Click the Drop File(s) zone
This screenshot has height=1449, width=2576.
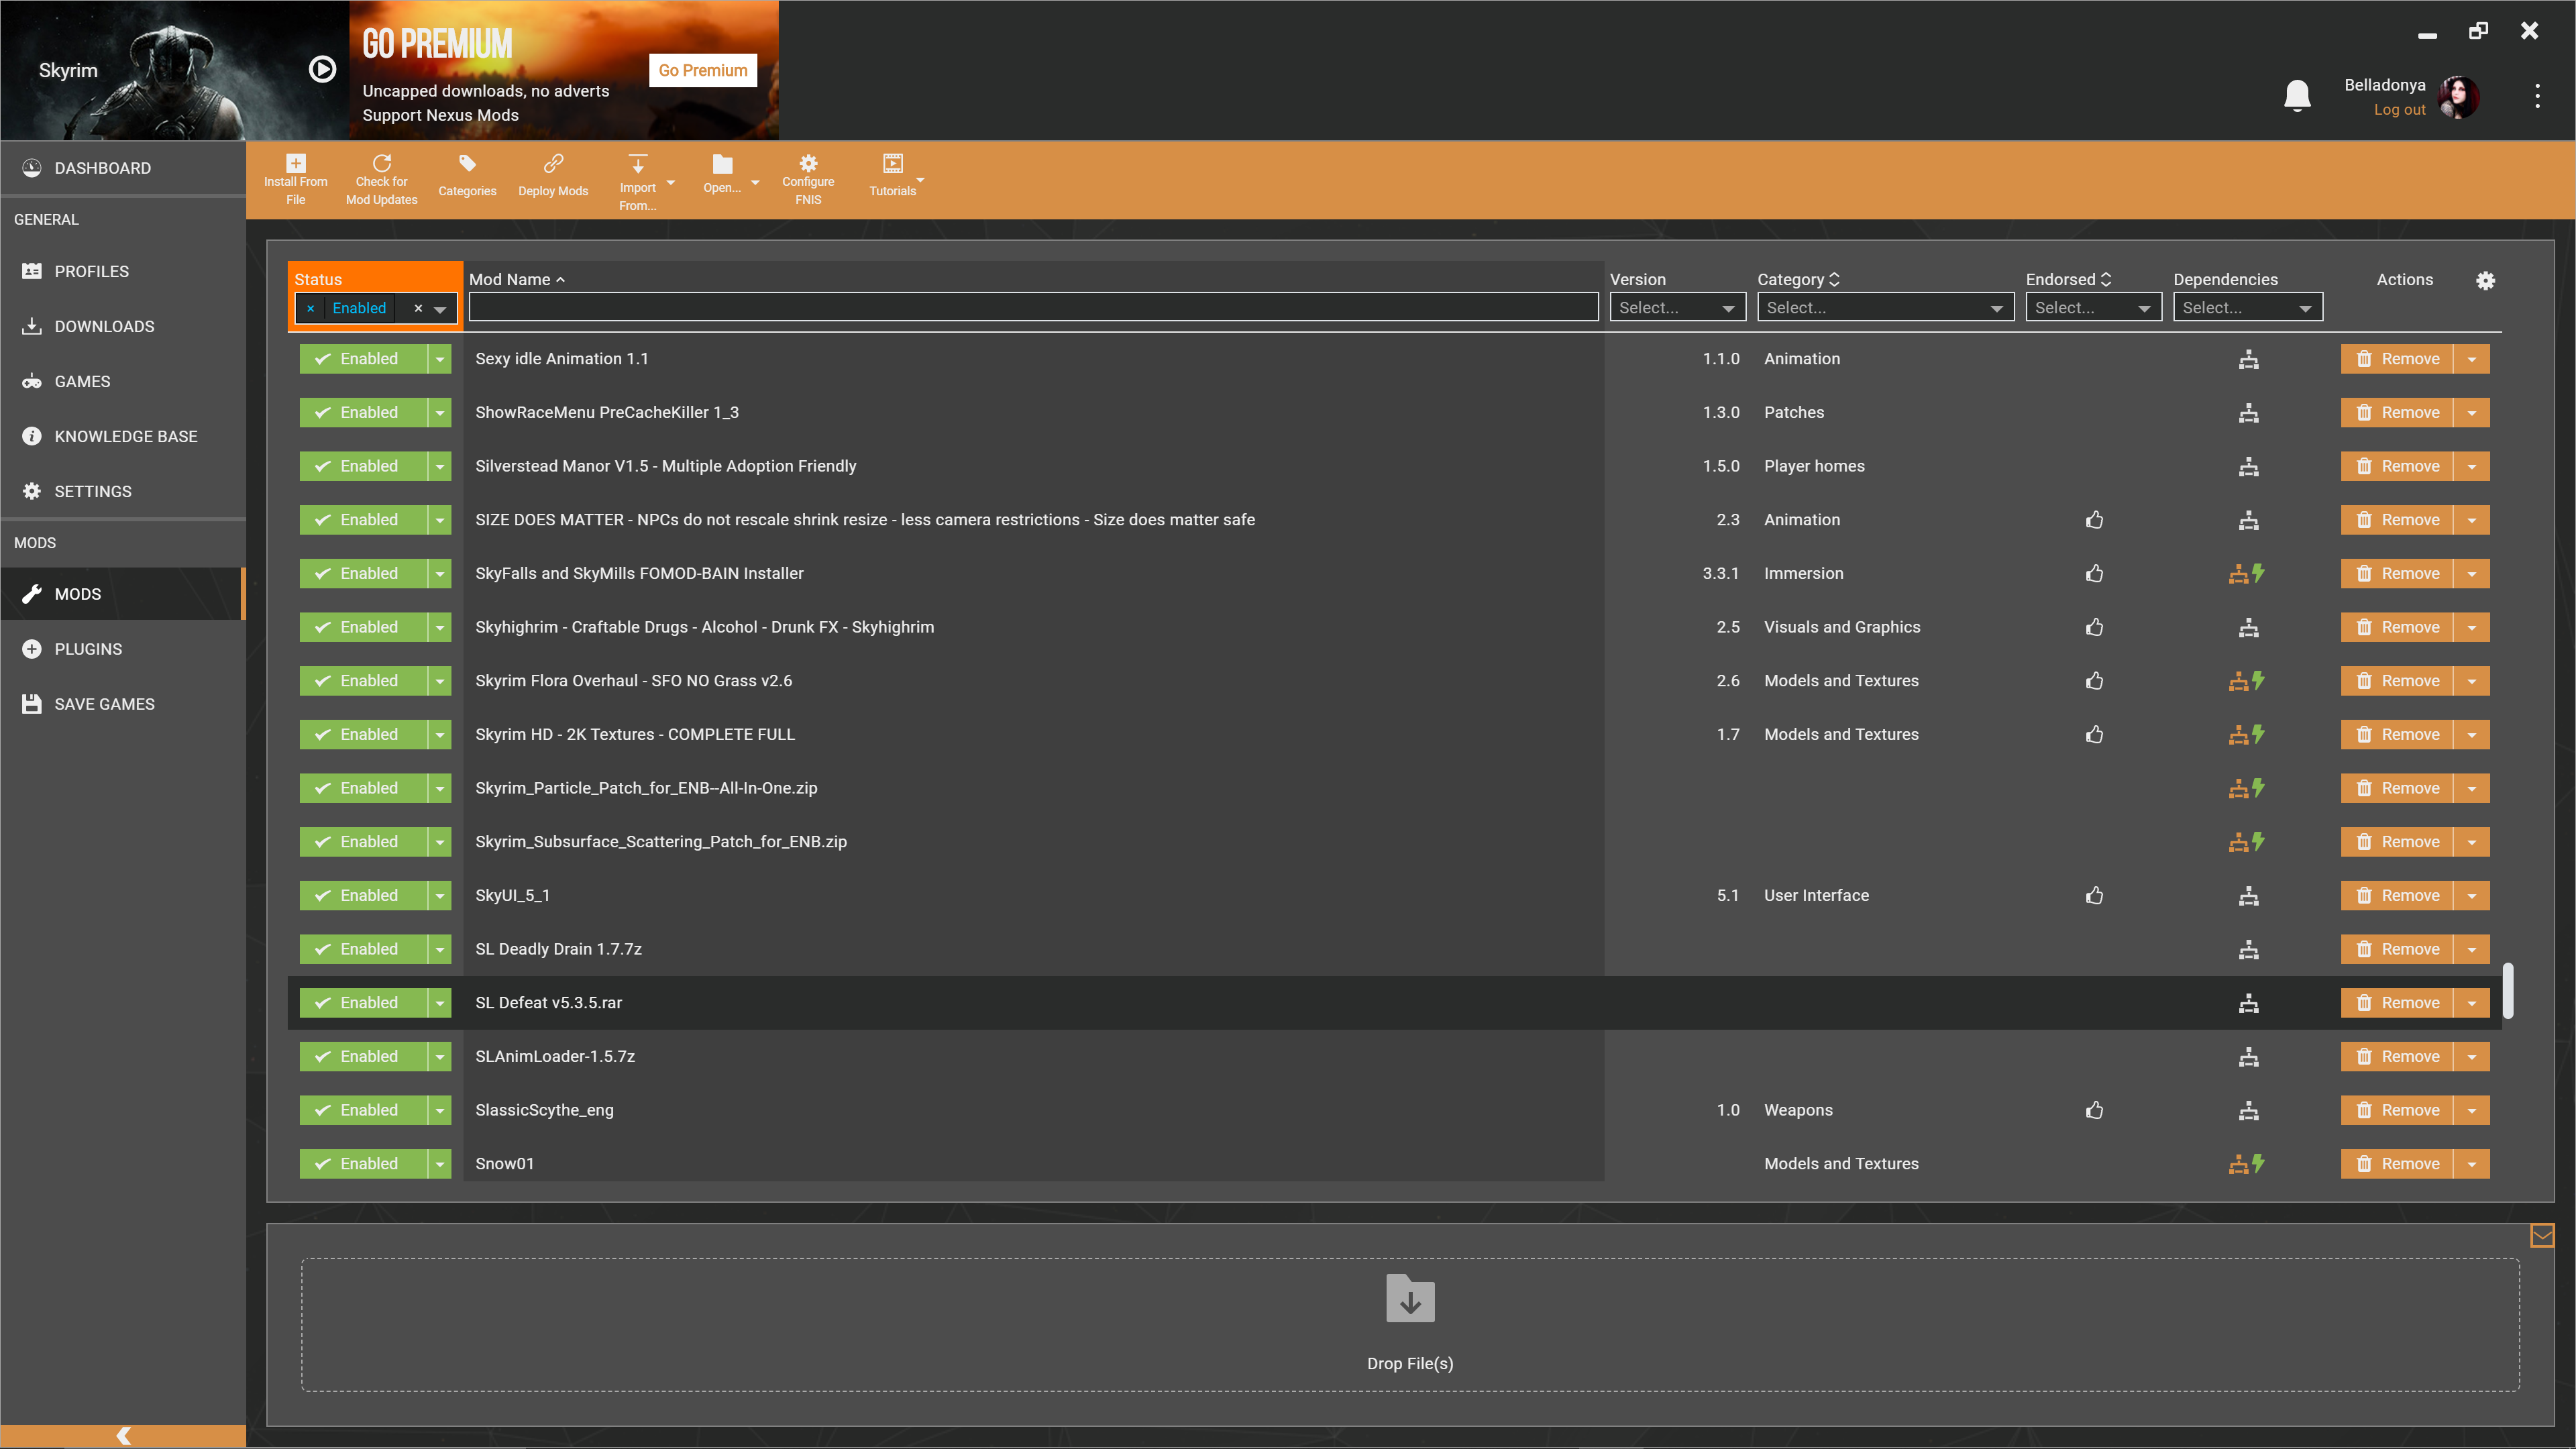[1410, 1324]
